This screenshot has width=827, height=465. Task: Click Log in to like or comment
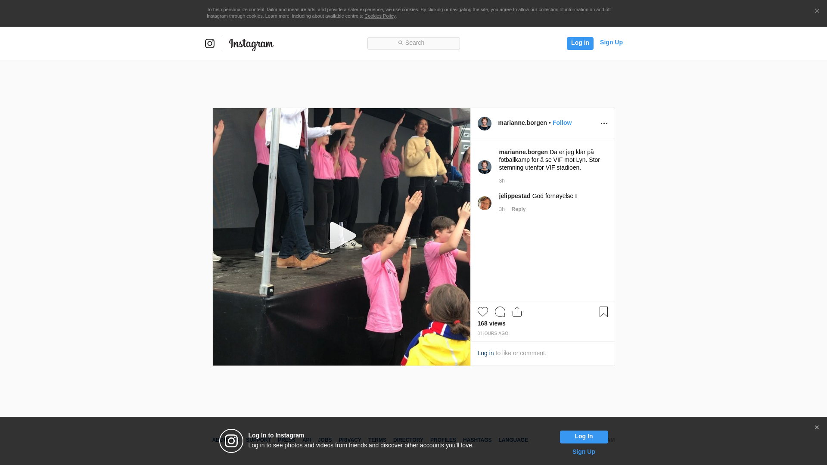pyautogui.click(x=485, y=353)
